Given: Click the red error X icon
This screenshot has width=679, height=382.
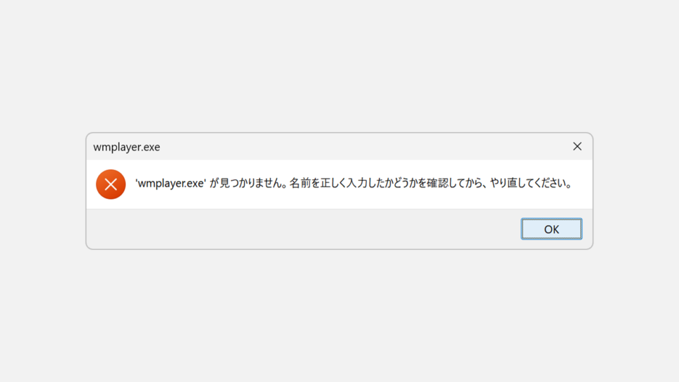Looking at the screenshot, I should (111, 184).
